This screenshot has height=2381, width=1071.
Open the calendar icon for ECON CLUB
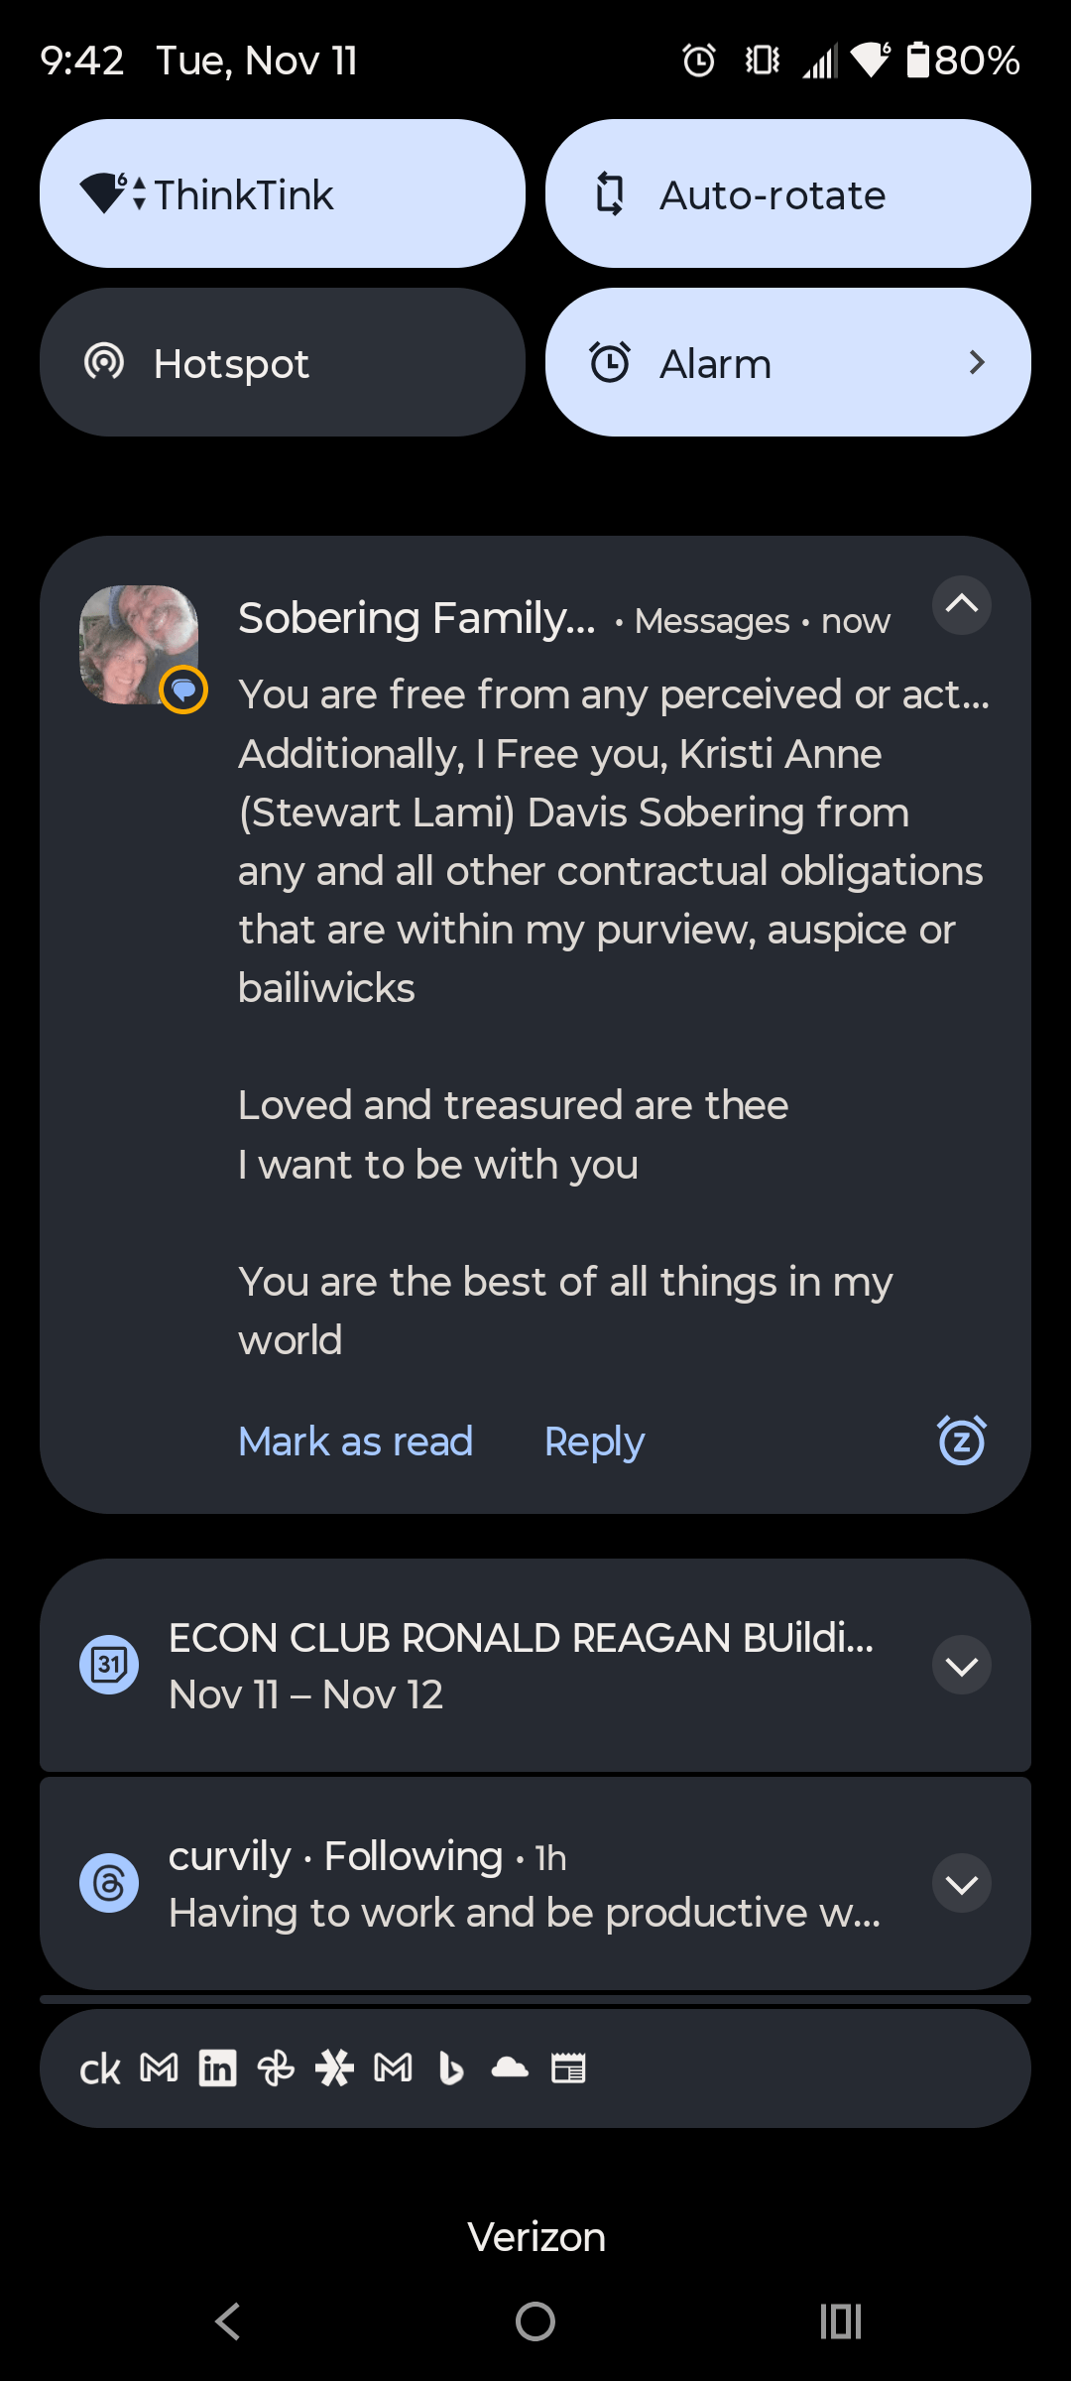tap(109, 1665)
